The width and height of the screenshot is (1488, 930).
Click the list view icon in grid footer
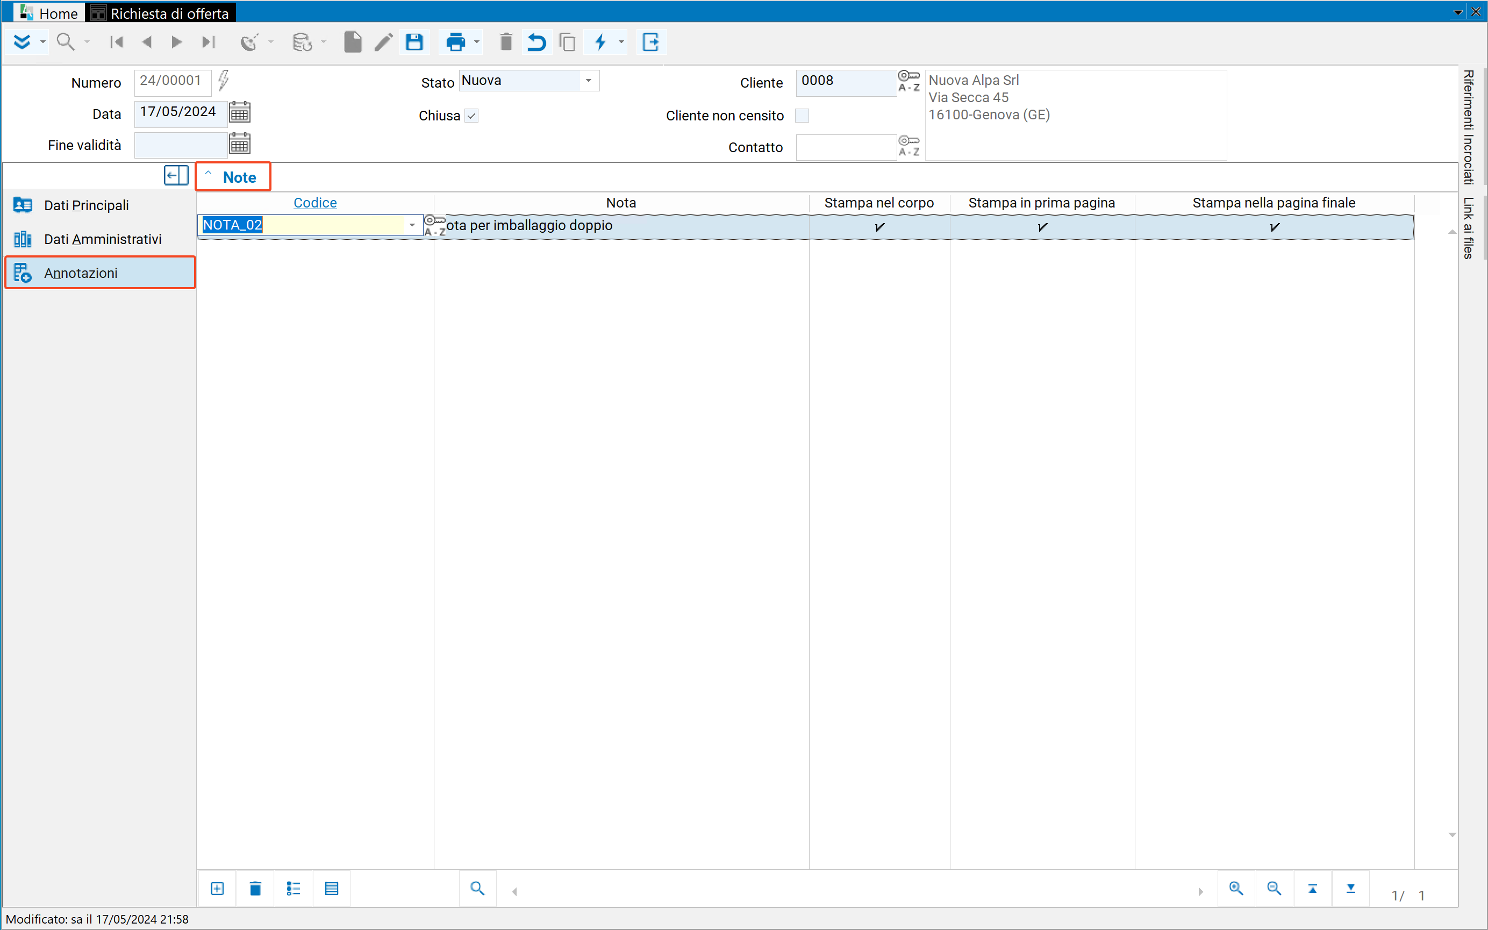pos(294,888)
